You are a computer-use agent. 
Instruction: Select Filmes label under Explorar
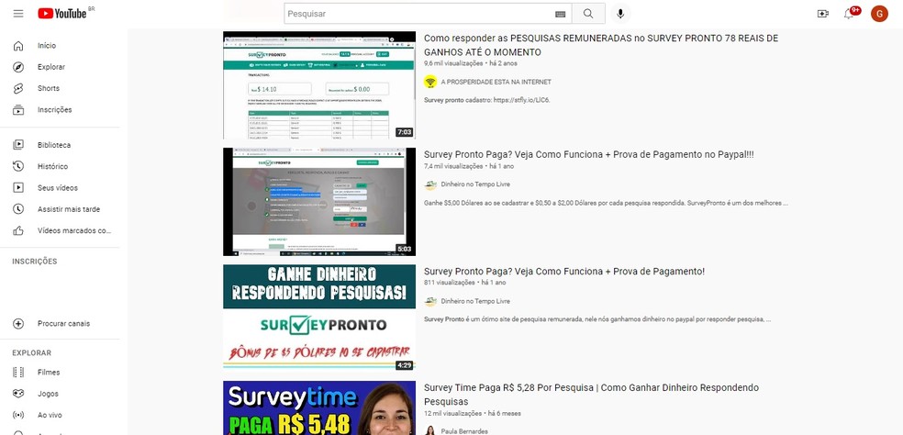pyautogui.click(x=49, y=373)
